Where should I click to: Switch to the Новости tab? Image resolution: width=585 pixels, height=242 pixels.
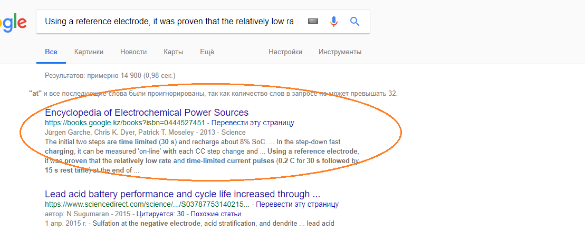[x=133, y=52]
